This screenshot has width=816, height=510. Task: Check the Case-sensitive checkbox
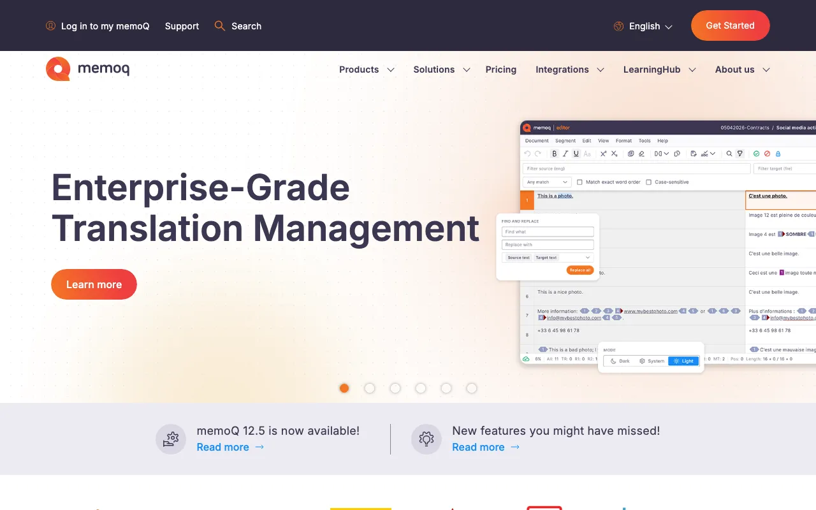[648, 182]
